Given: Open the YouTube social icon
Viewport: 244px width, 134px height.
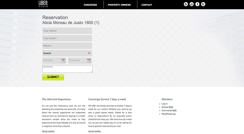Looking at the screenshot, I should [x=191, y=4].
